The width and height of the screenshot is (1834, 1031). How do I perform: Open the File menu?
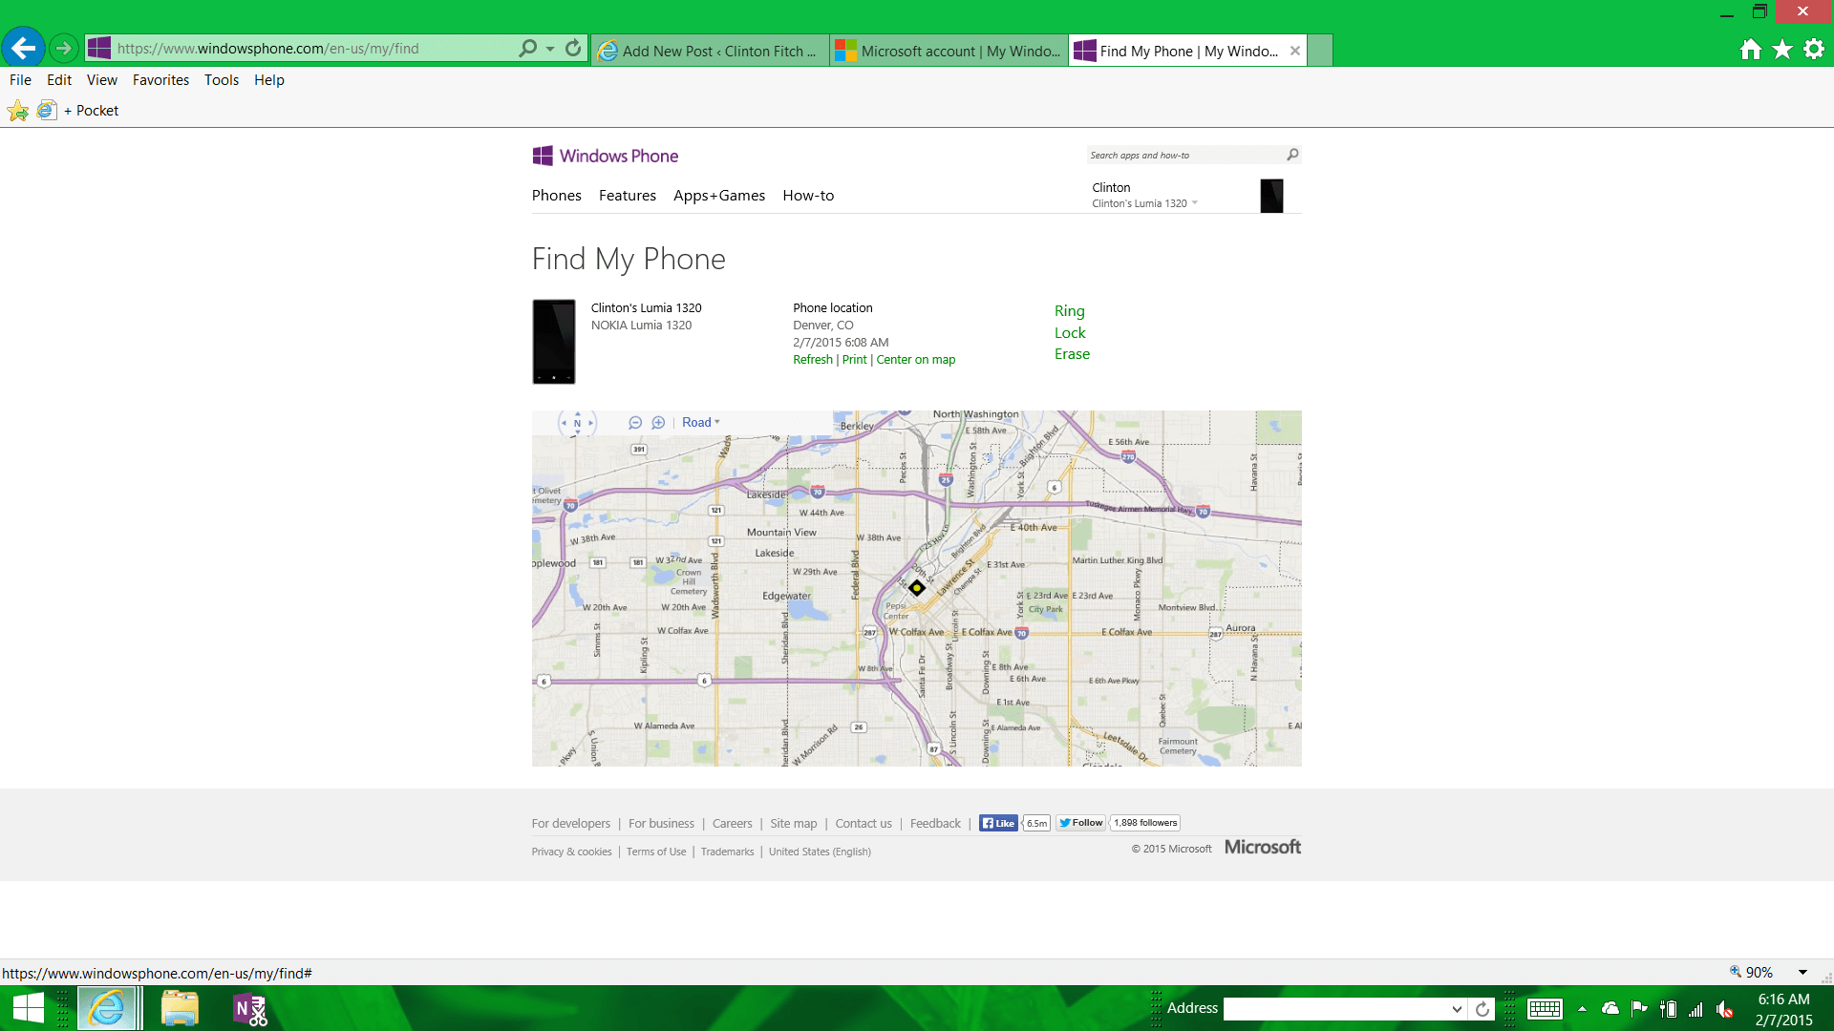point(20,80)
